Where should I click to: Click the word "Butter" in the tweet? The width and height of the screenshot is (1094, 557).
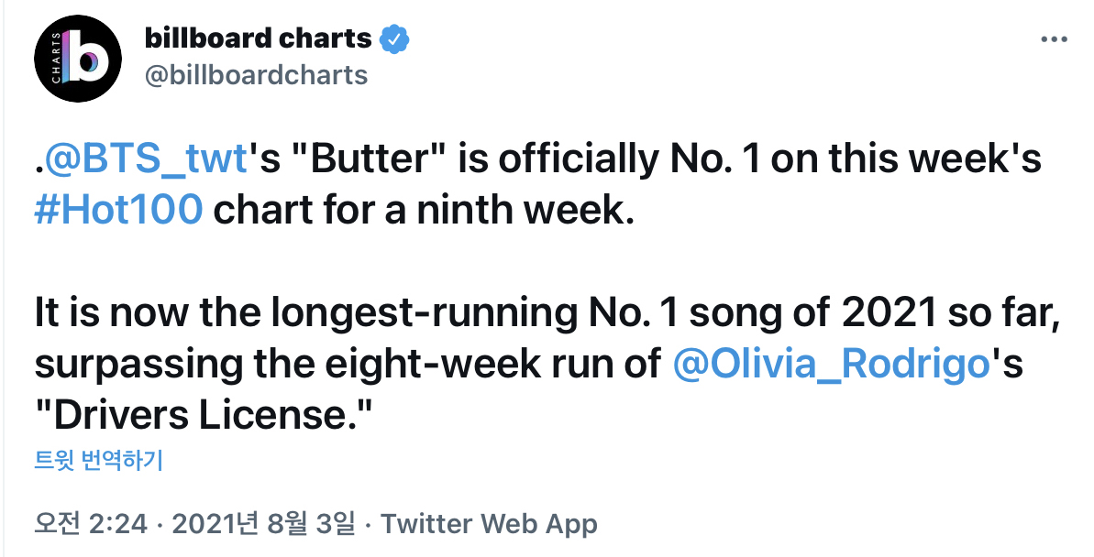369,158
